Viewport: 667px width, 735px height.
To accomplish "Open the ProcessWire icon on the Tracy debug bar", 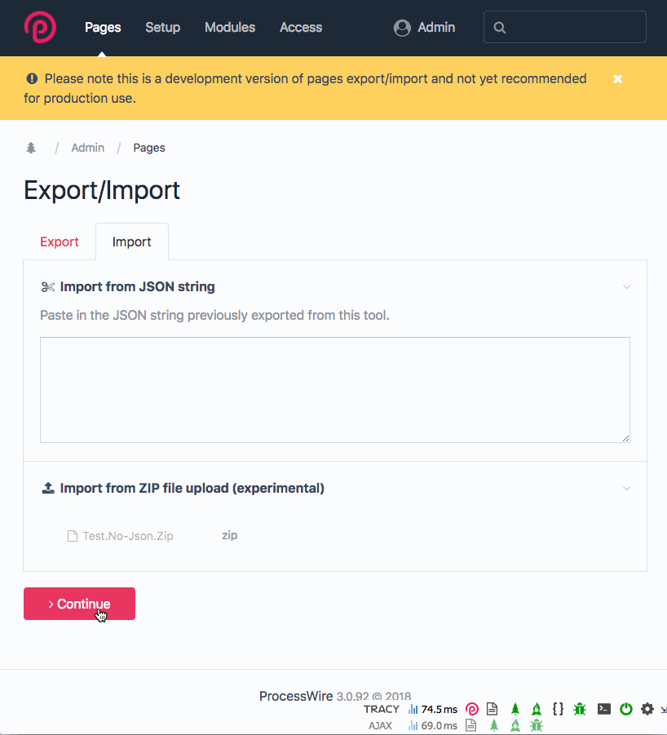I will tap(471, 708).
